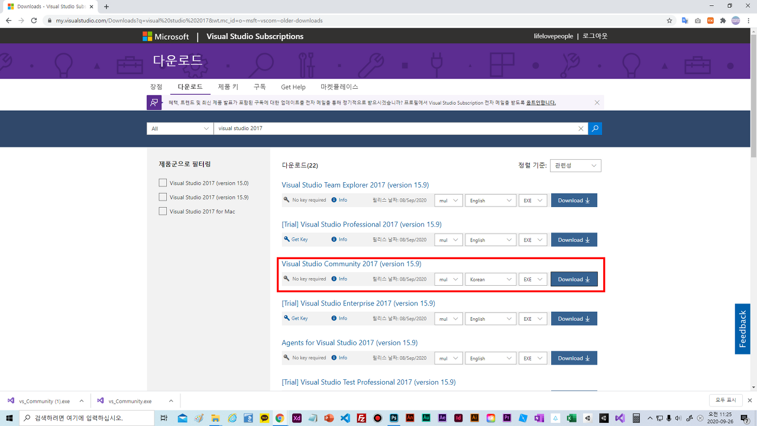This screenshot has height=426, width=757.
Task: Click the Windows taskbar search box
Action: (86, 418)
